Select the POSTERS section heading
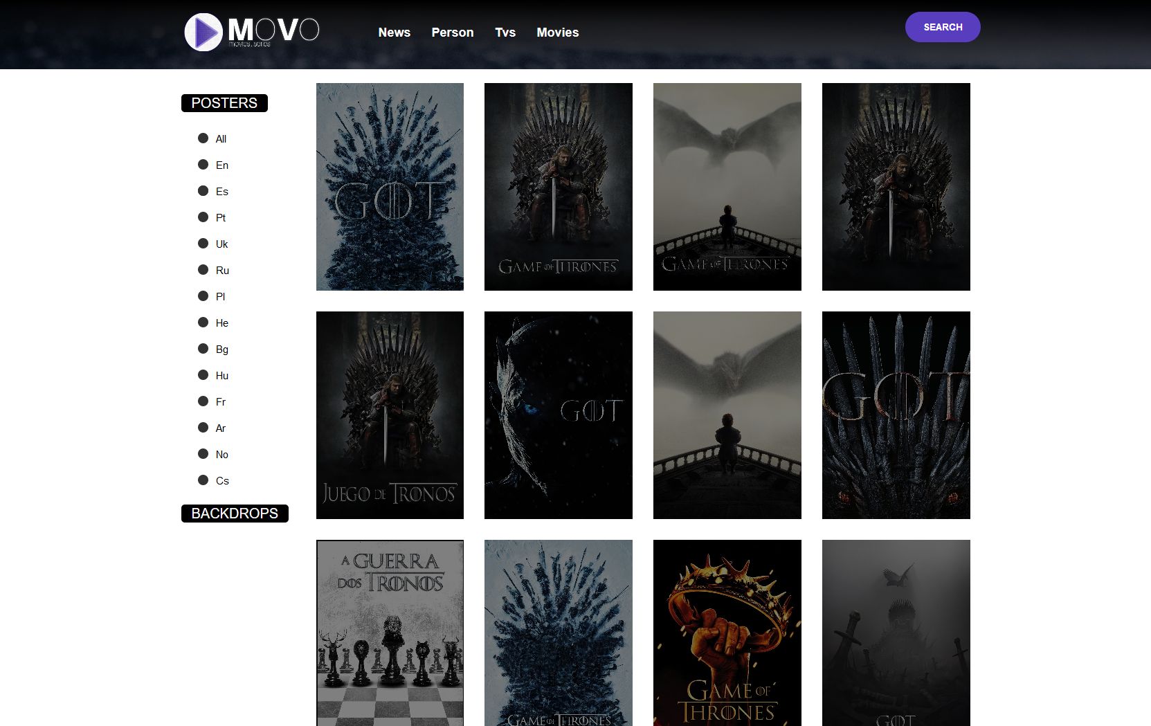 coord(224,103)
